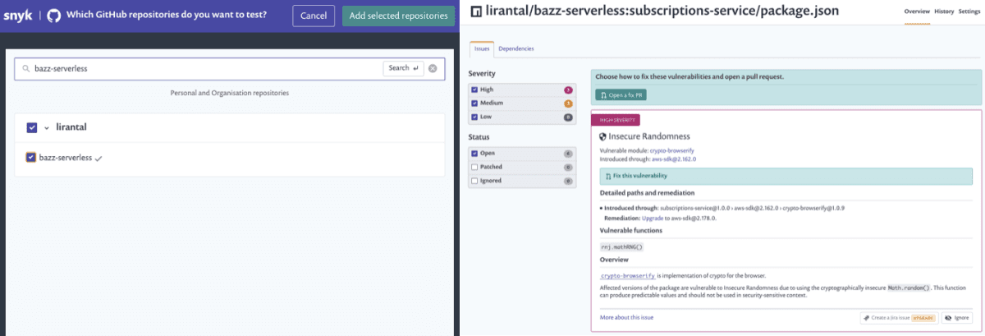Toggle the lirantal organisation checkbox
The height and width of the screenshot is (336, 985).
coord(32,127)
